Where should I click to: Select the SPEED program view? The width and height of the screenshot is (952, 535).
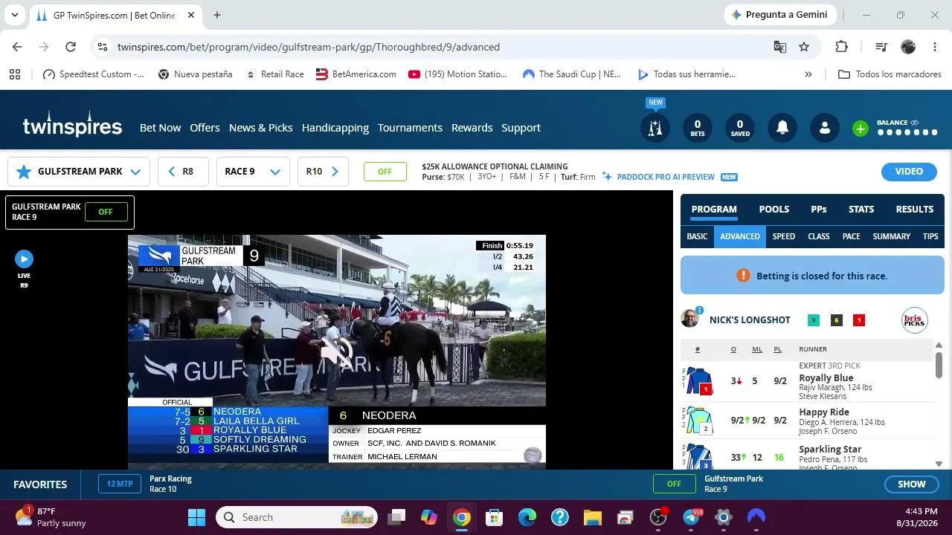[784, 236]
